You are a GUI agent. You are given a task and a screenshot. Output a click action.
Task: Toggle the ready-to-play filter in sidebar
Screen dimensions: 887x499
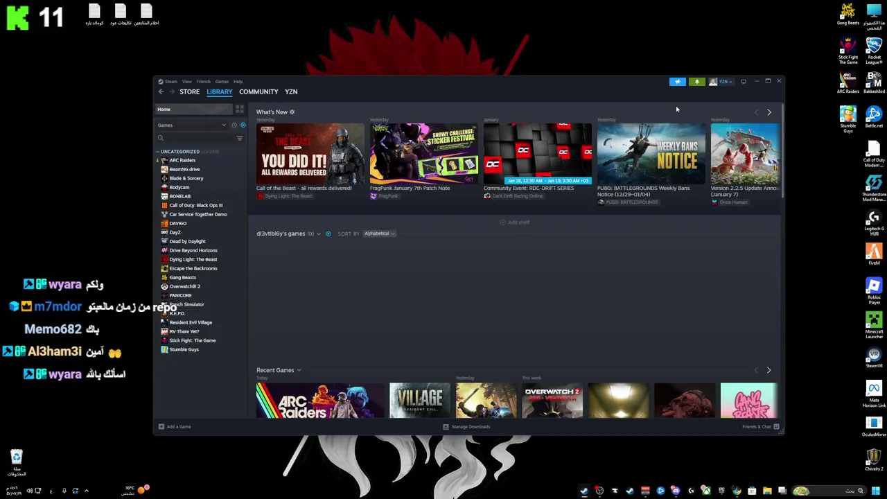243,125
